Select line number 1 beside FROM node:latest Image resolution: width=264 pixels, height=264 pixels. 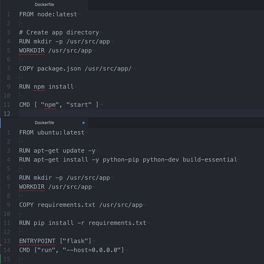tap(9, 14)
